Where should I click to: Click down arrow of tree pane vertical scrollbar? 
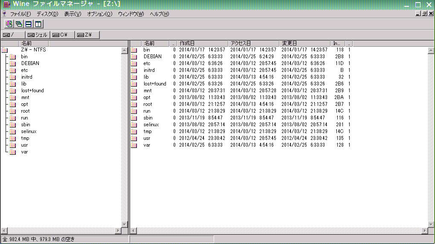pyautogui.click(x=124, y=224)
